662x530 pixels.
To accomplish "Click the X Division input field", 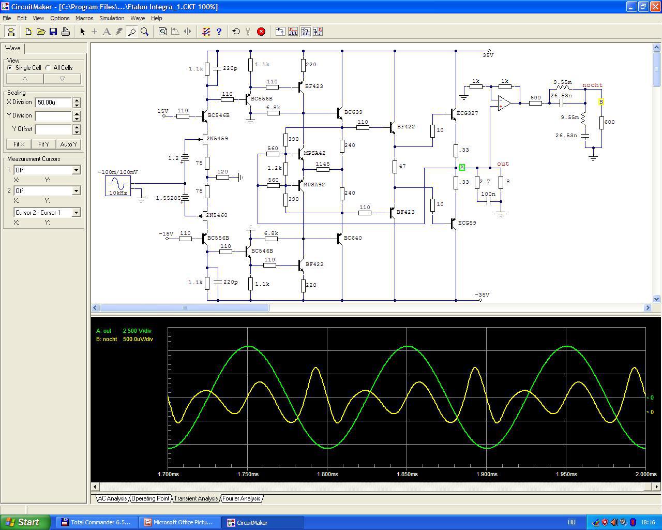I will coord(53,102).
